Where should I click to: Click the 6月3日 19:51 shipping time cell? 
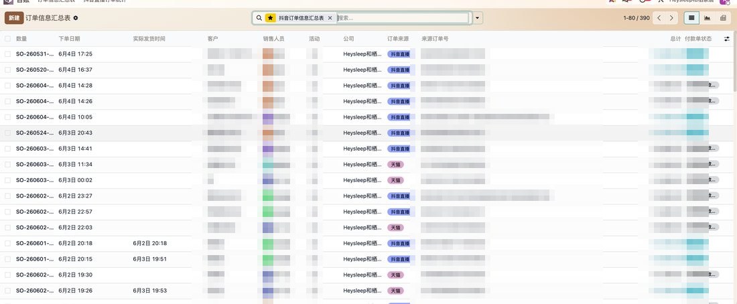pyautogui.click(x=150, y=259)
